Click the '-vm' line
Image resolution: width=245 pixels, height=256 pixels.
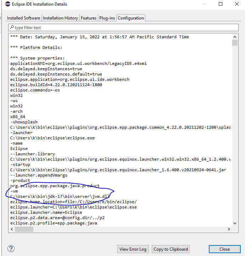point(14,191)
